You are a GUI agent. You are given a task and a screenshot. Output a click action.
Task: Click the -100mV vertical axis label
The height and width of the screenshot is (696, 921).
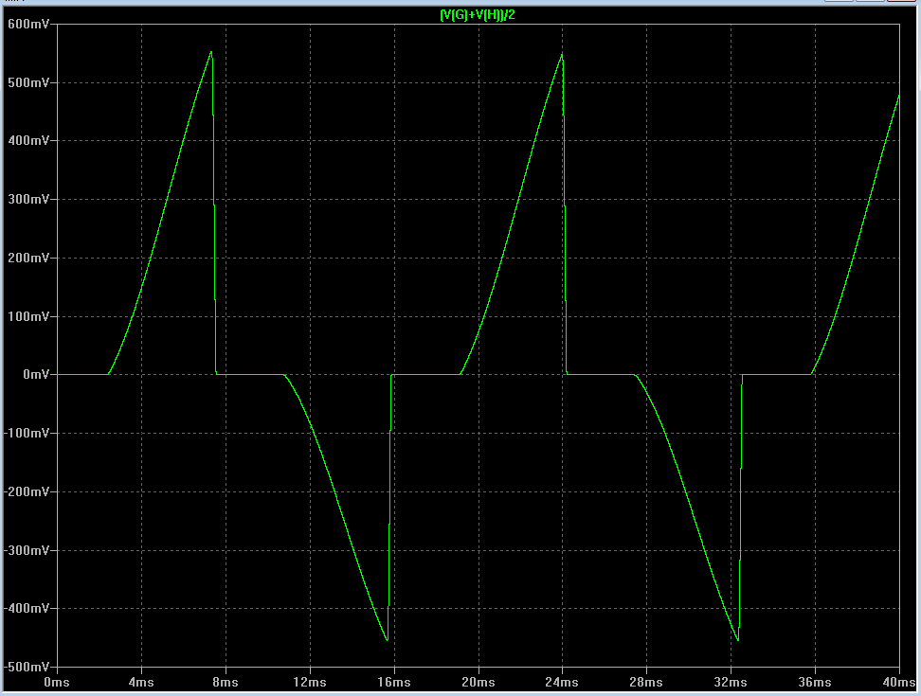[27, 434]
